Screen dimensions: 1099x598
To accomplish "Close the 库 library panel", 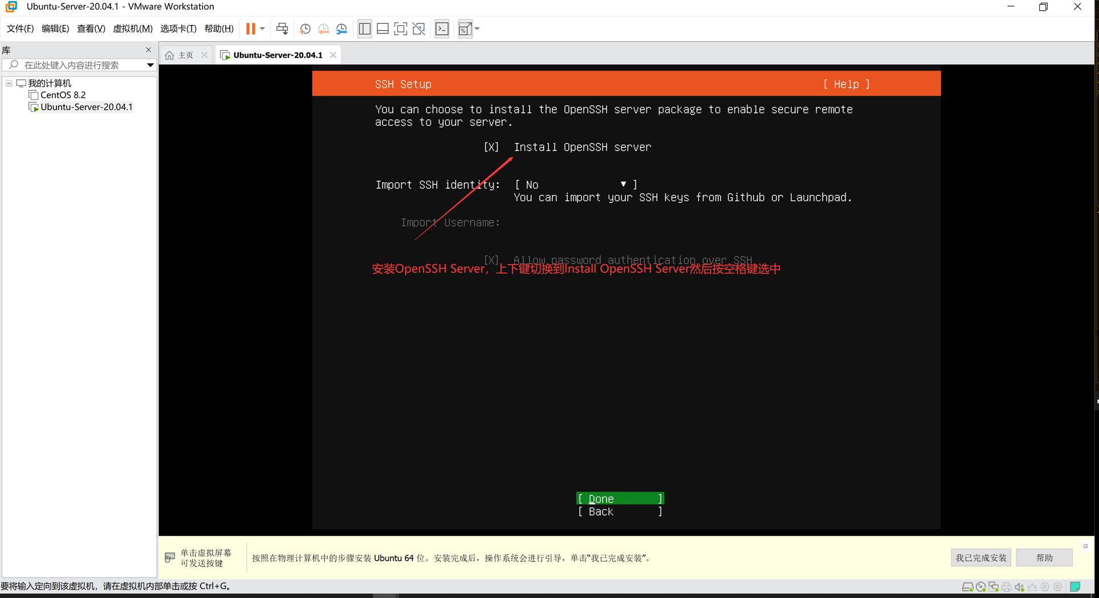I will click(149, 50).
